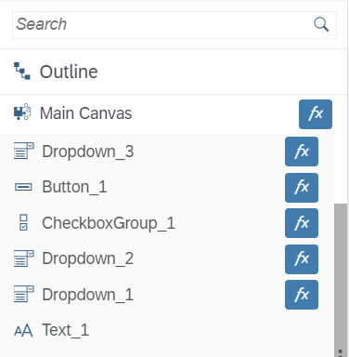Open fx script for Dropdown_1
The height and width of the screenshot is (357, 349).
click(x=302, y=295)
